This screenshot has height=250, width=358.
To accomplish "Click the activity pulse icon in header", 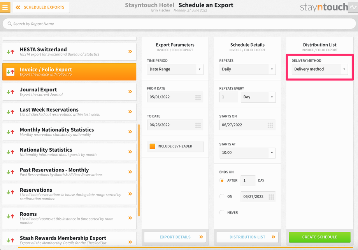I will pos(353,7).
